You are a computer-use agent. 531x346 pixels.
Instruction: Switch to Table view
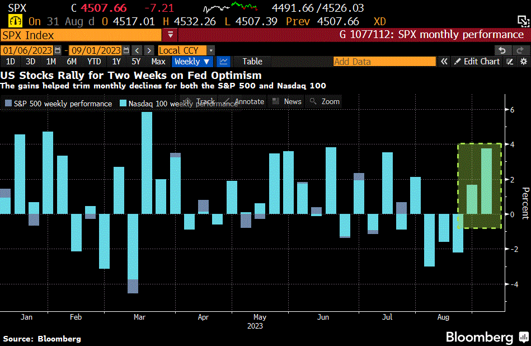[x=252, y=62]
